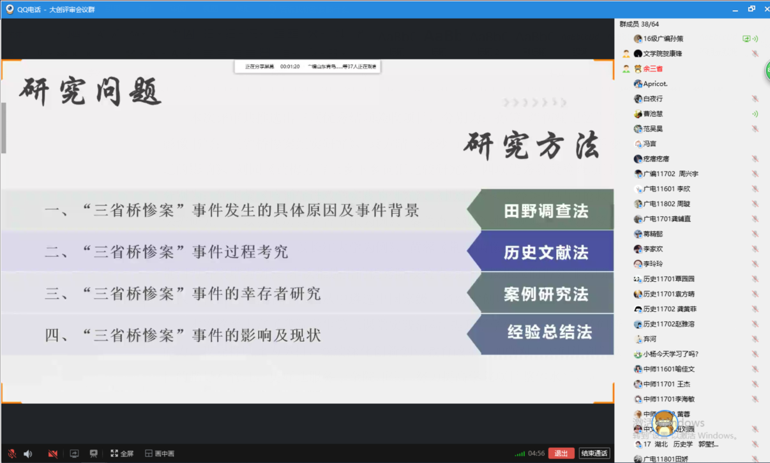Click the admin badge icon left of 余三省
The height and width of the screenshot is (463, 770).
point(626,69)
